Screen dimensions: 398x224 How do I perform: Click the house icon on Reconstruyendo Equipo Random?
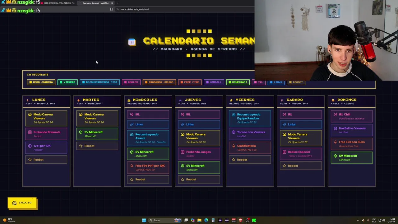click(234, 114)
